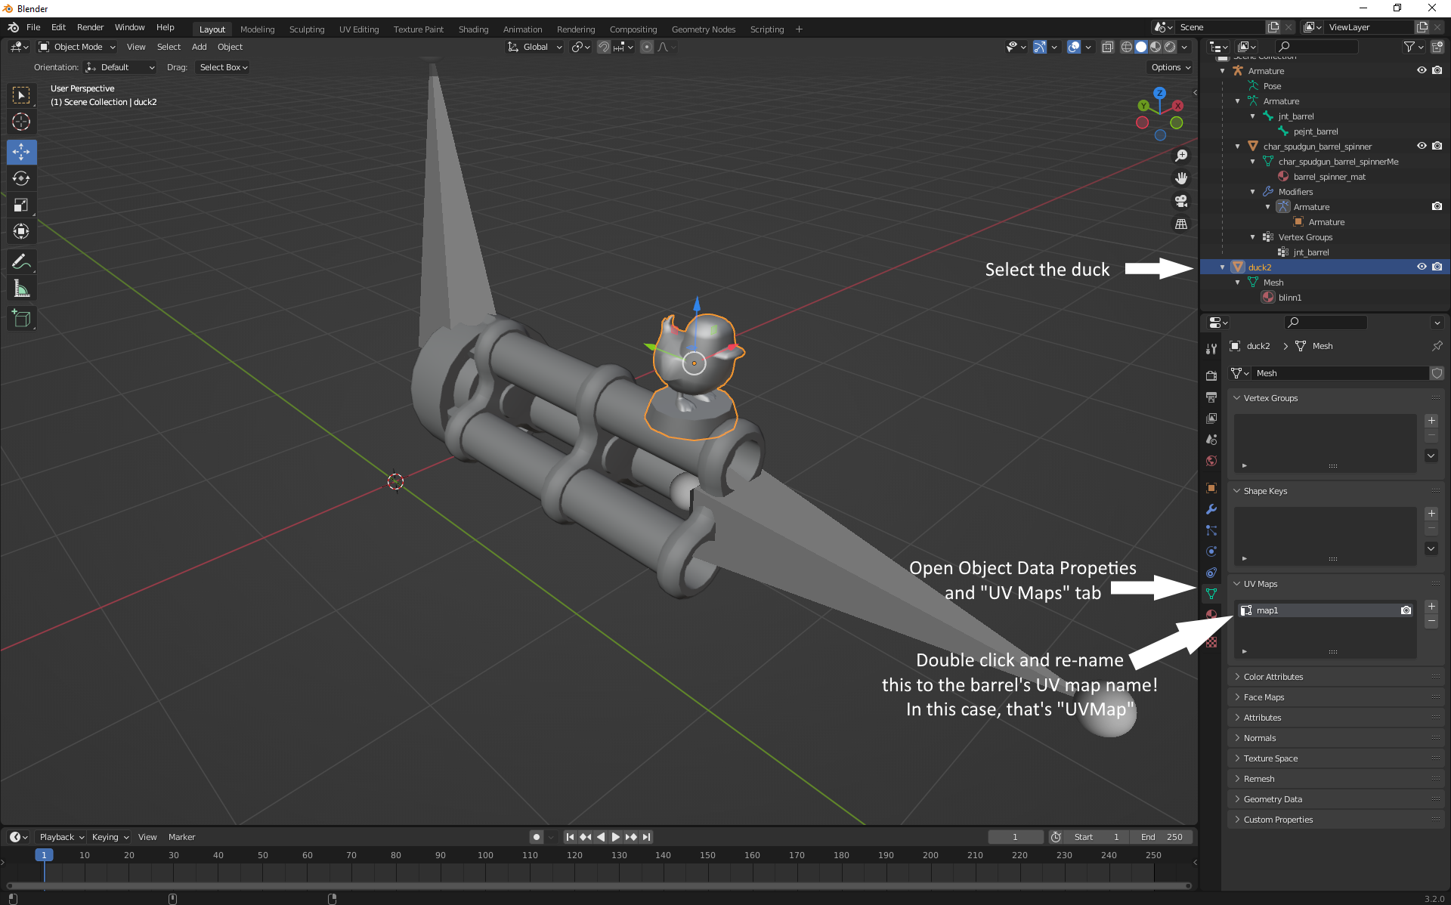Open the Material properties tab

click(1211, 614)
